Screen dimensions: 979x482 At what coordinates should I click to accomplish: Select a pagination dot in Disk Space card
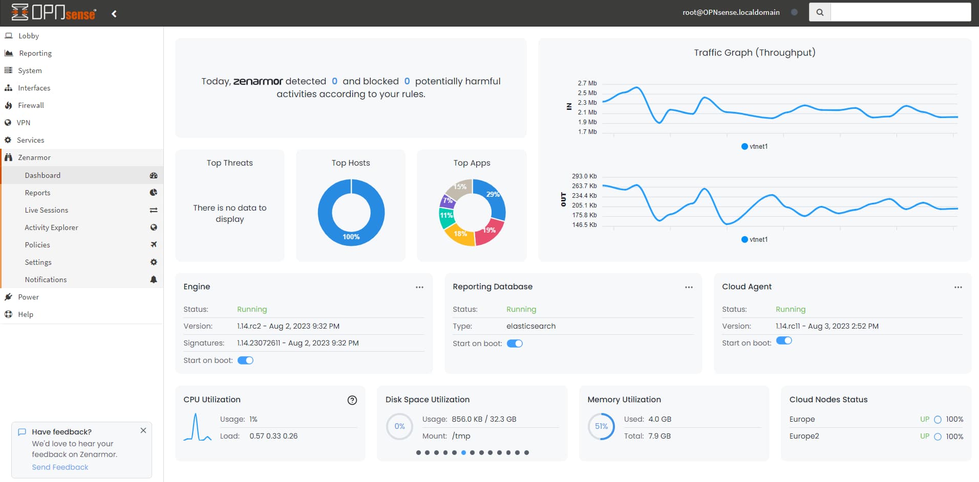[463, 452]
